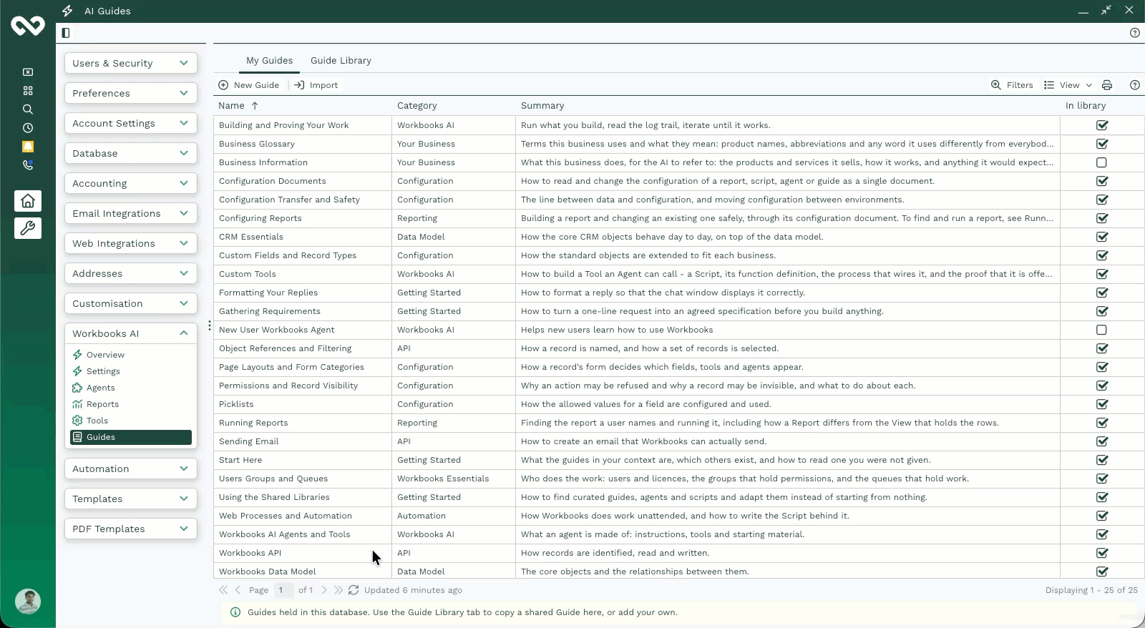Click the New Guide button

click(x=249, y=85)
